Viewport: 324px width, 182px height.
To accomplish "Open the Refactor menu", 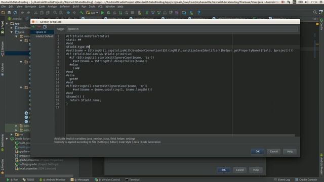I will [x=64, y=7].
